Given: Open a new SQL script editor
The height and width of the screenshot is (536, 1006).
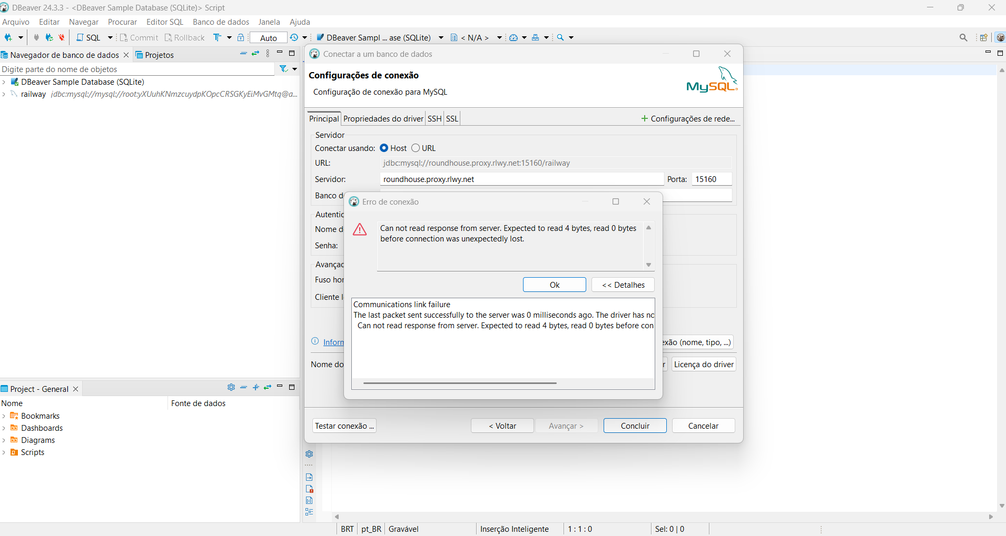Looking at the screenshot, I should coord(88,37).
